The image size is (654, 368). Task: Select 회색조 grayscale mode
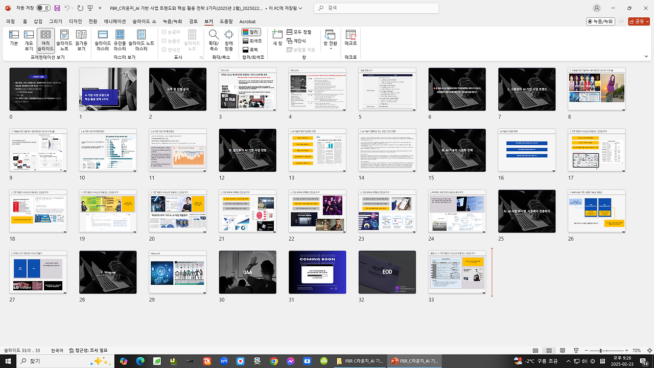[x=252, y=40]
